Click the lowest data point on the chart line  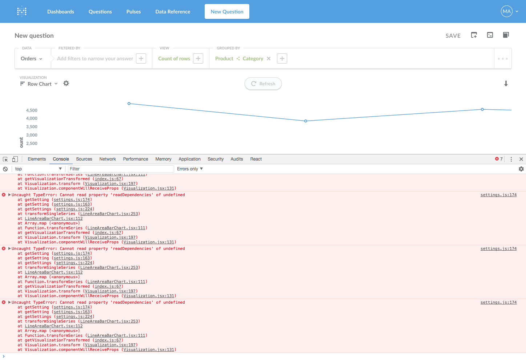point(306,121)
